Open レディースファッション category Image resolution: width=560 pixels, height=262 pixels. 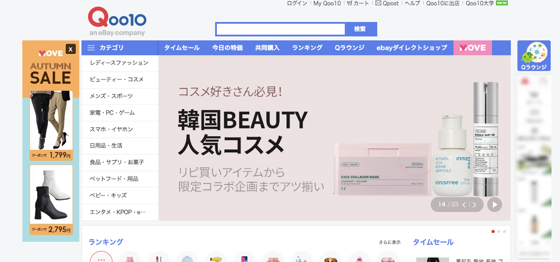pos(120,63)
